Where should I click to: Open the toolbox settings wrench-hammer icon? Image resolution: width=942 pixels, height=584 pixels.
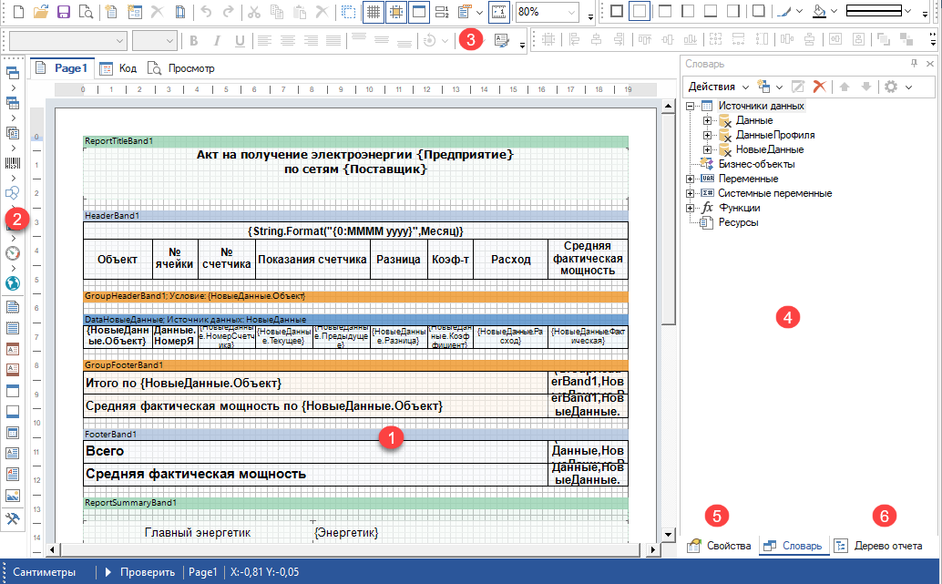13,518
